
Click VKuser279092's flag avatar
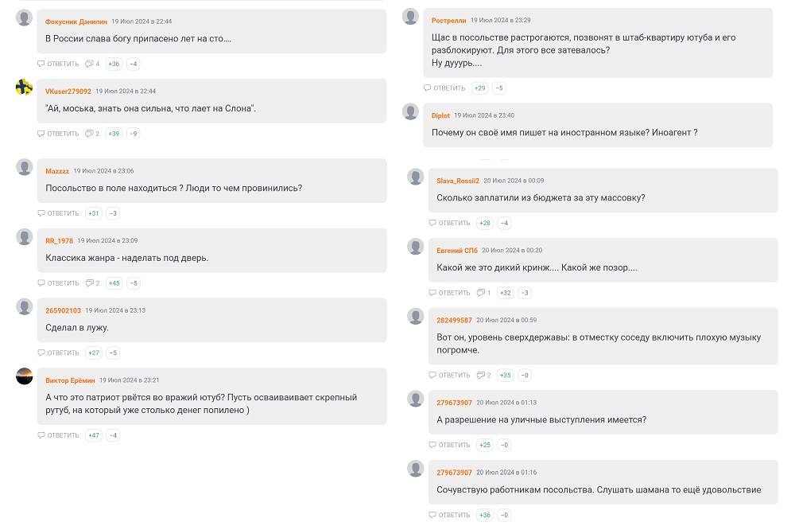coord(24,88)
